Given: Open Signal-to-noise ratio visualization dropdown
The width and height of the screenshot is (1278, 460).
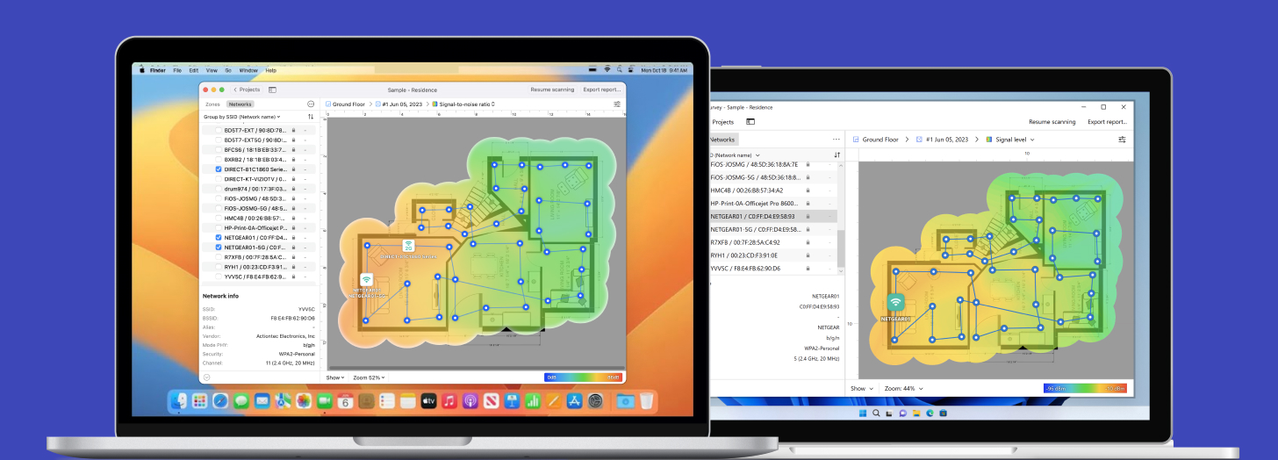Looking at the screenshot, I should 463,104.
